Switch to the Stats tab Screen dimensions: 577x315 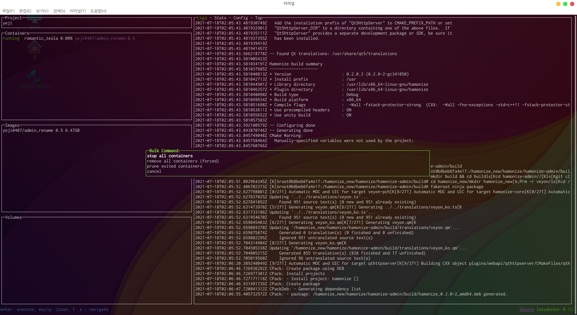[220, 18]
